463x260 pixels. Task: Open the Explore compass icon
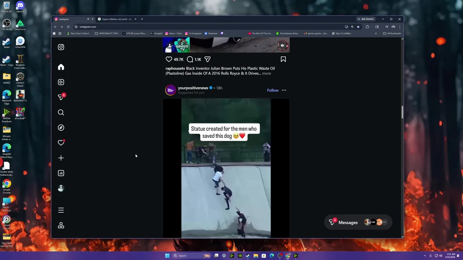pyautogui.click(x=61, y=128)
